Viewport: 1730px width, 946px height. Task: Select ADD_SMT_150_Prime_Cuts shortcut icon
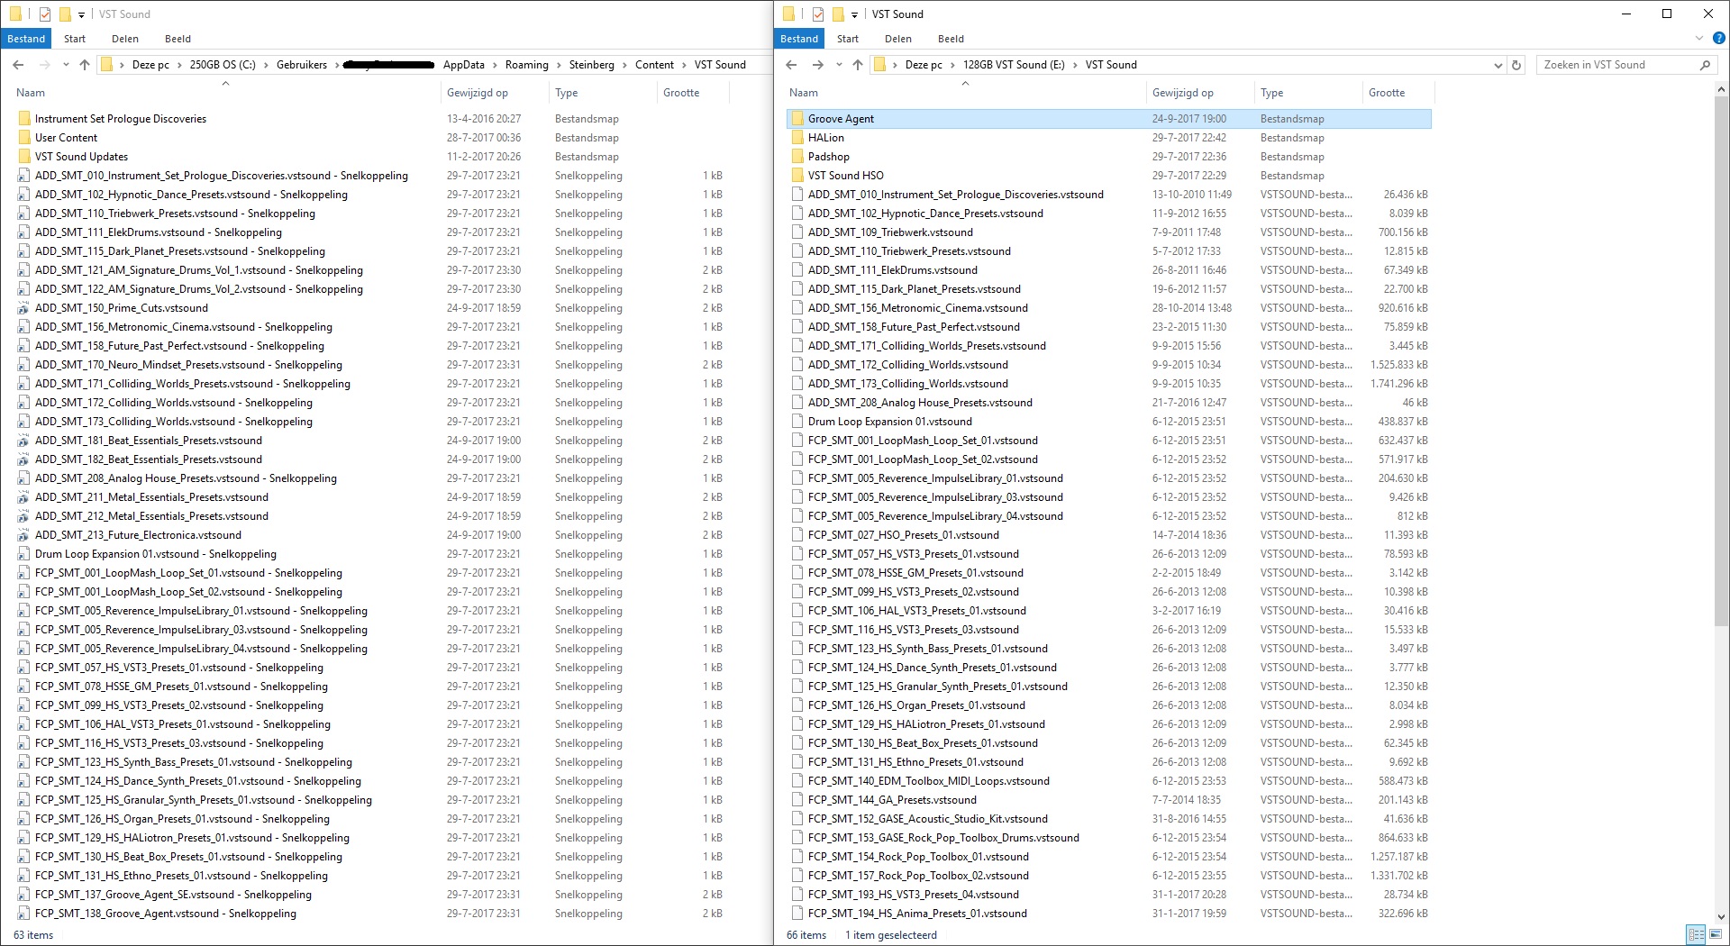pos(24,308)
